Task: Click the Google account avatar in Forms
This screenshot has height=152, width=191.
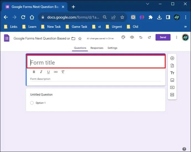Action: click(x=185, y=37)
